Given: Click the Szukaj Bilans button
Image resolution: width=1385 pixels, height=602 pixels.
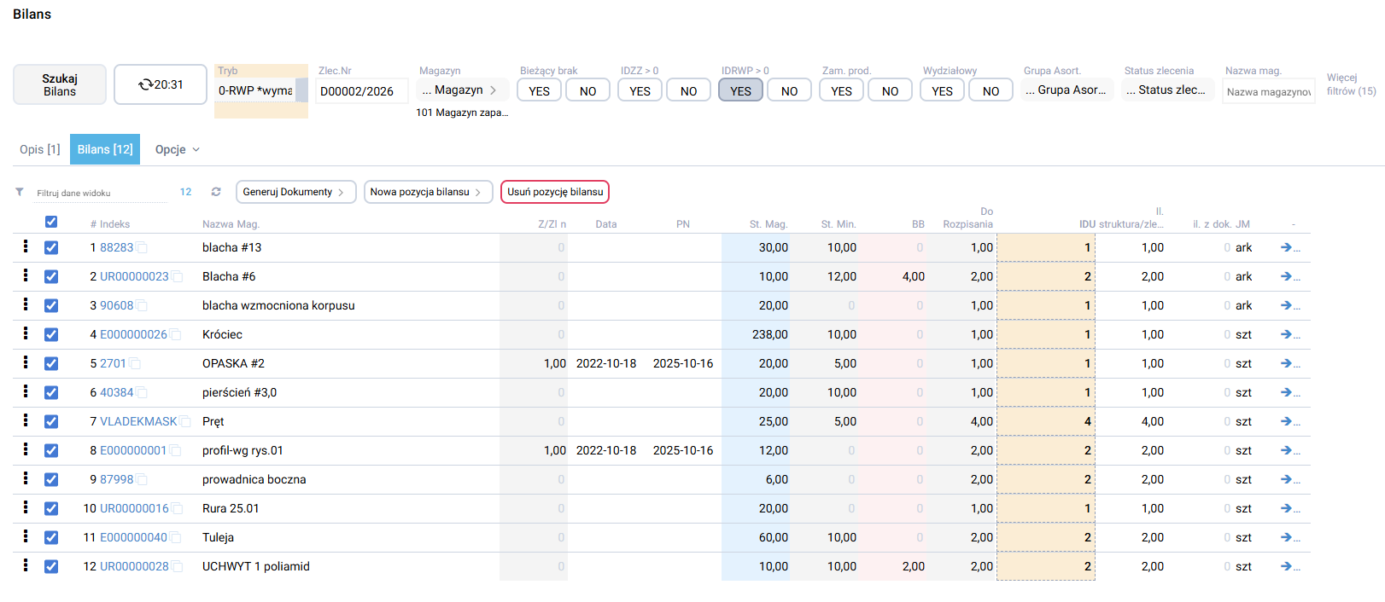Looking at the screenshot, I should (60, 84).
